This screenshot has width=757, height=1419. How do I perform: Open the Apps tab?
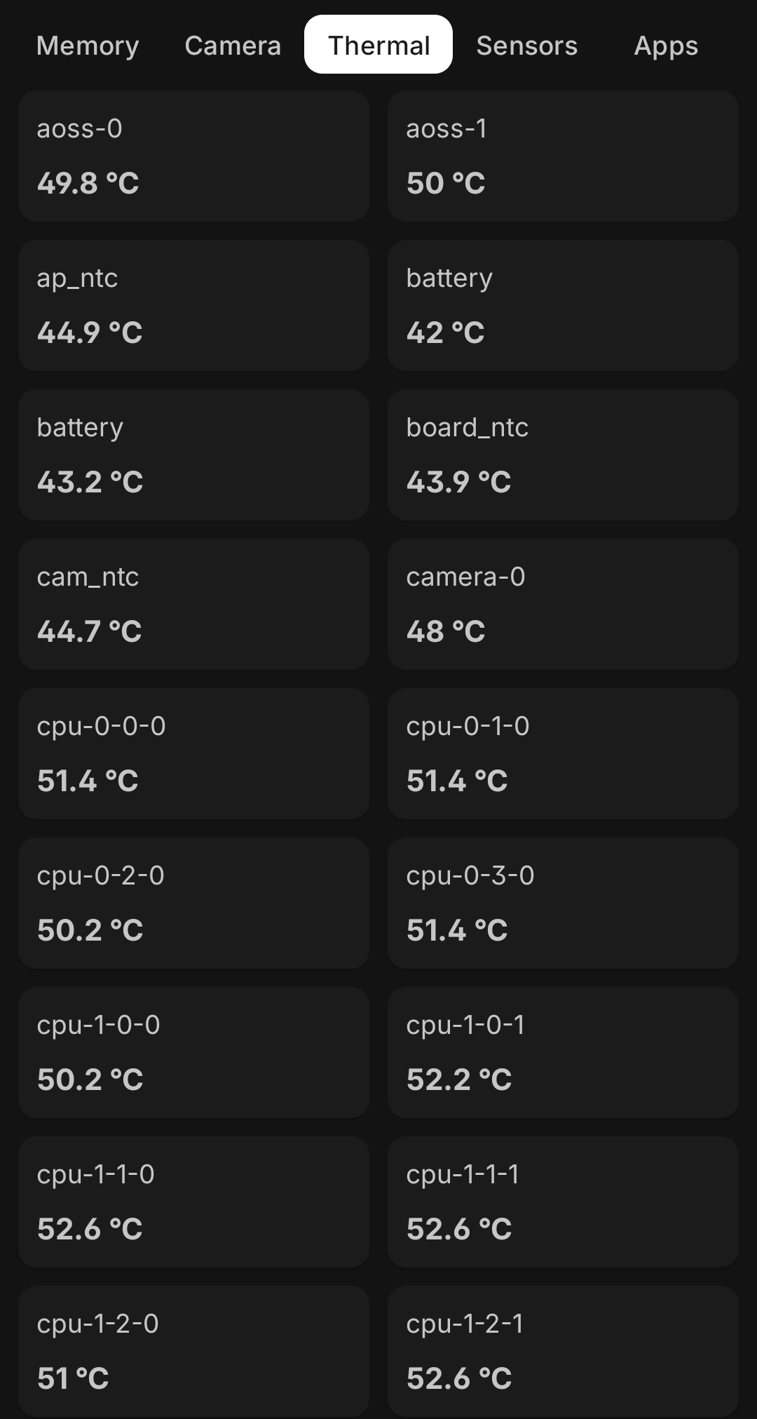pos(666,46)
